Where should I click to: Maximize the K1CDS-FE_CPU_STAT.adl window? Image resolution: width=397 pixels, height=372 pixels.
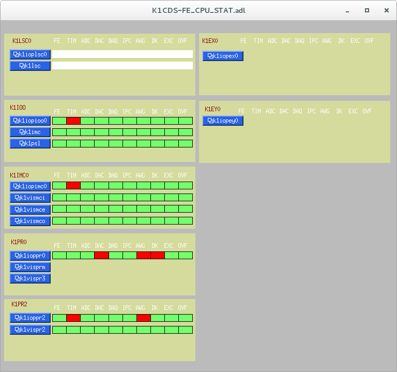367,10
